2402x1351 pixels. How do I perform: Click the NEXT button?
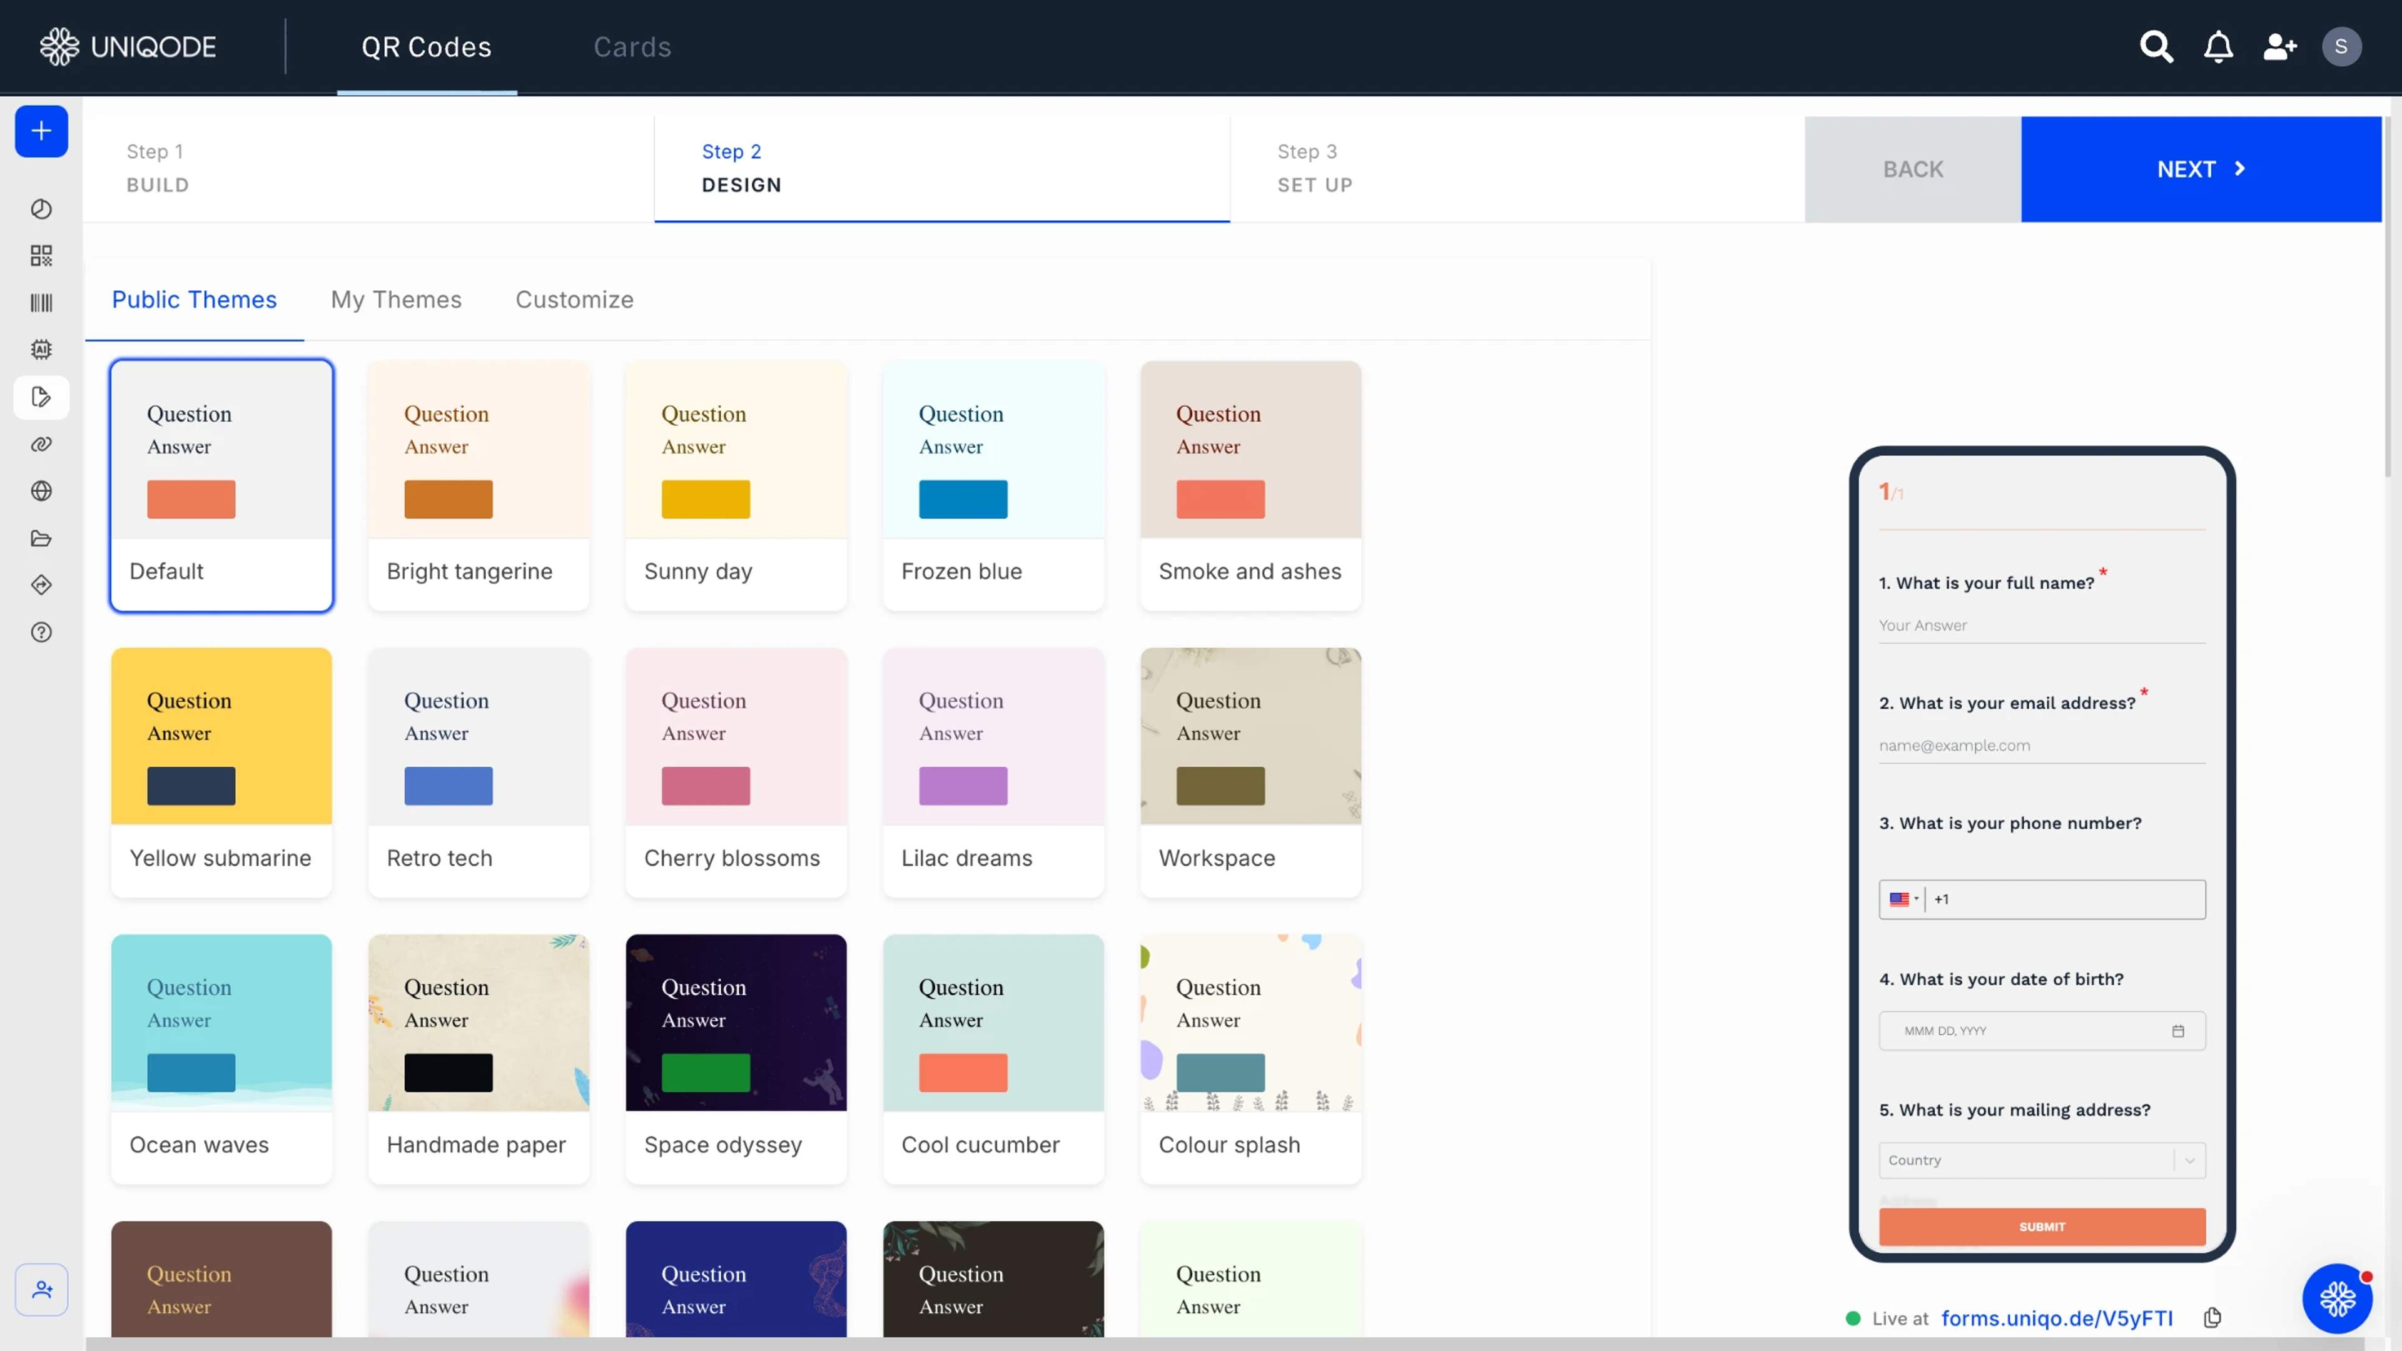pos(2201,169)
